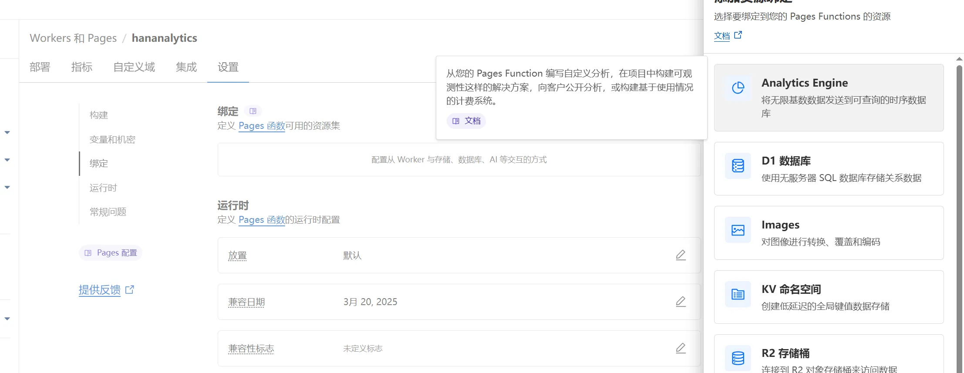Click the pencil icon for 兼容性标志
The image size is (964, 373).
tap(681, 348)
